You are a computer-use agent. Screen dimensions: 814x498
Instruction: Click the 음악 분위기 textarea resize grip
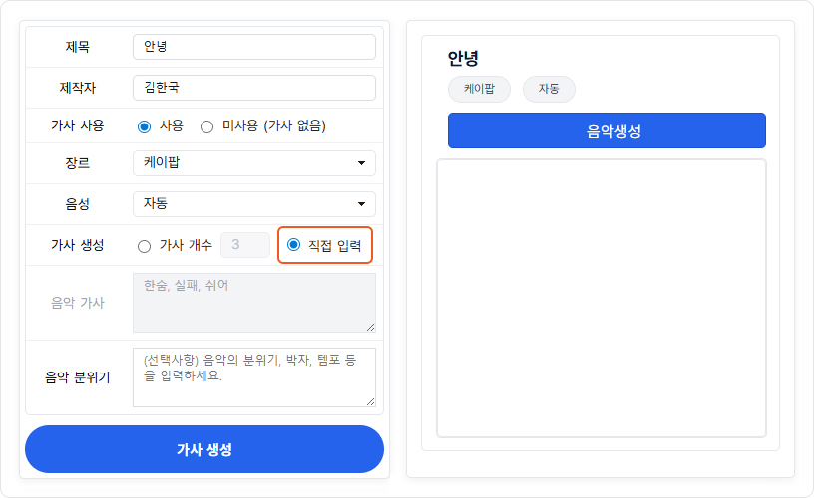point(371,401)
